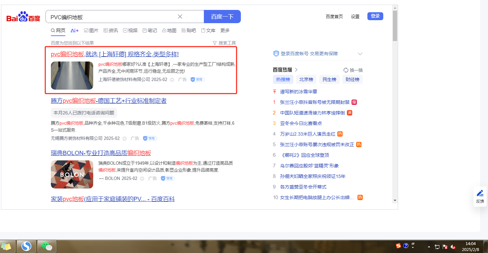
Task: Expand 百度热搜 with the arrow
Action: (296, 70)
